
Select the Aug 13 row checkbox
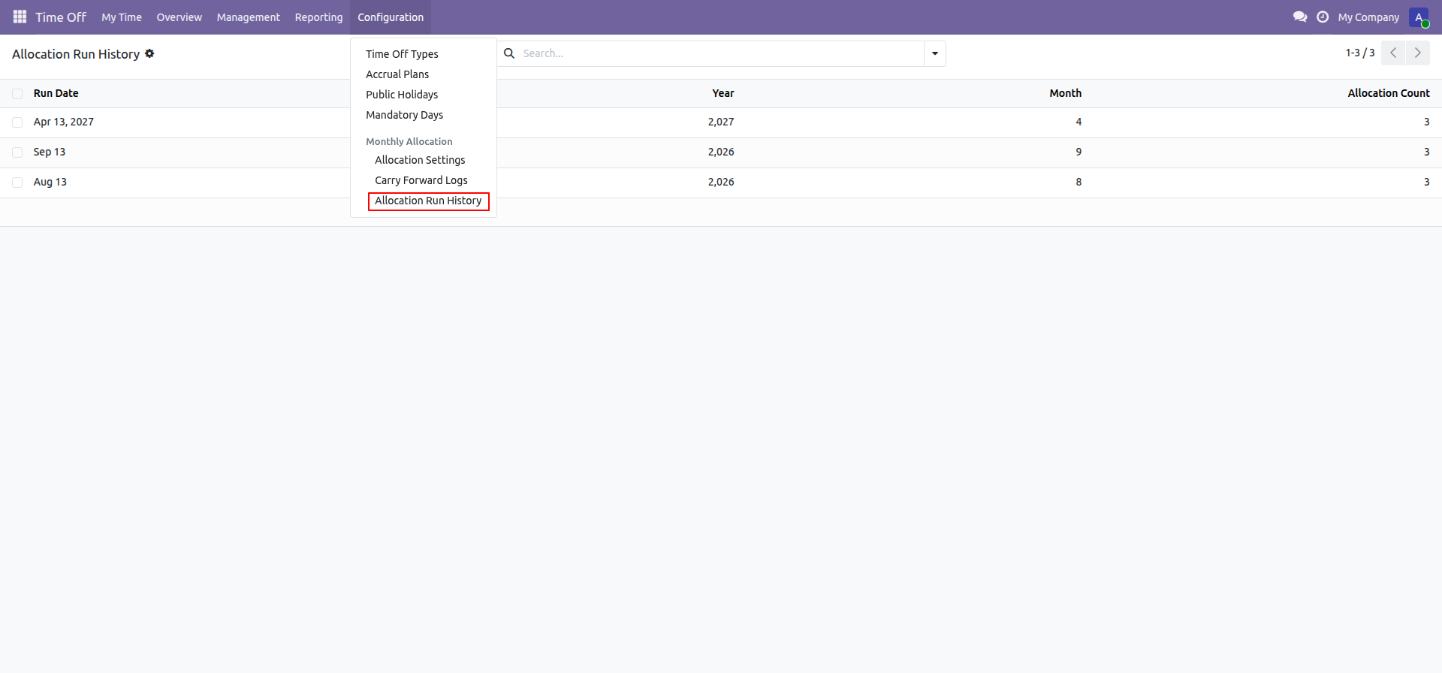pyautogui.click(x=17, y=182)
